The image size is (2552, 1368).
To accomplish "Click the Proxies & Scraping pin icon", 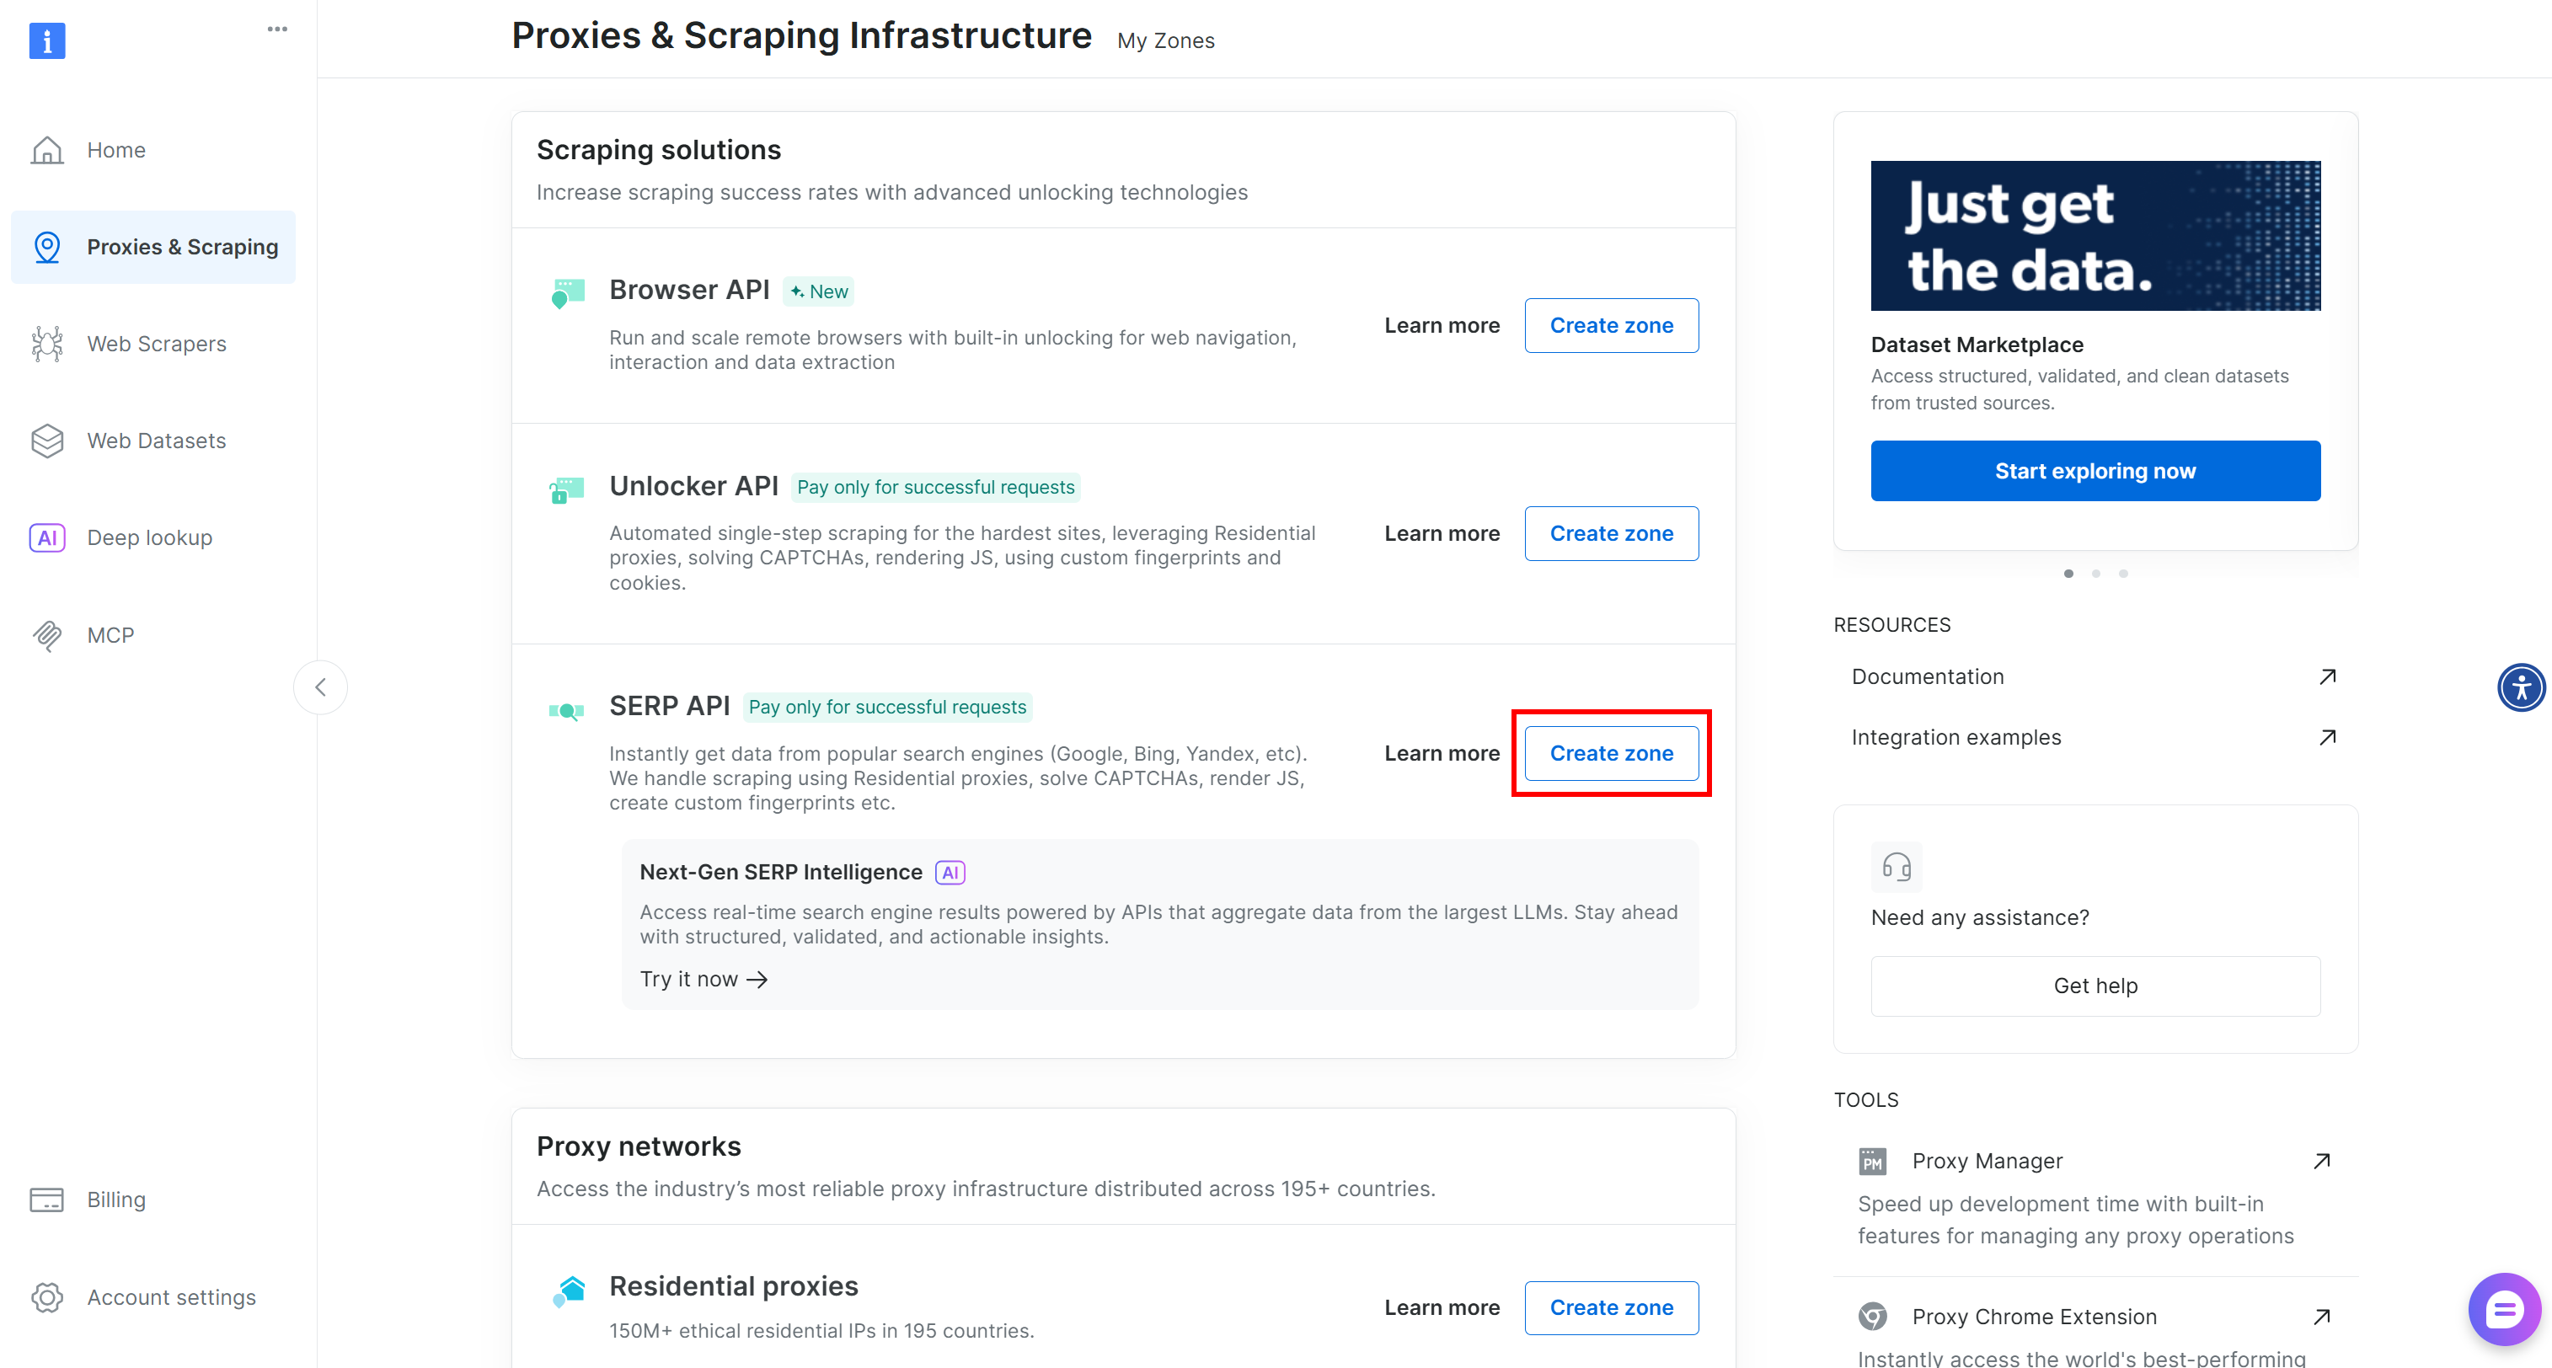I will tap(46, 247).
